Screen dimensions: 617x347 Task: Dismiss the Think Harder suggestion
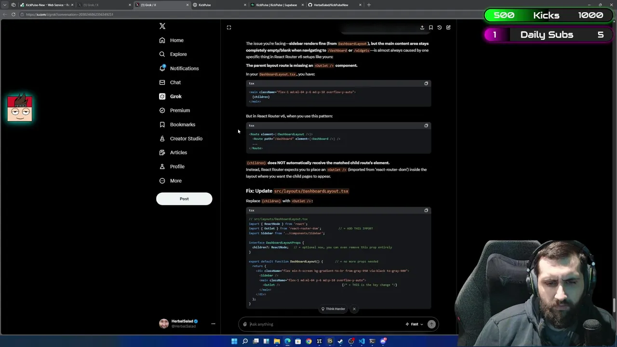pyautogui.click(x=354, y=309)
